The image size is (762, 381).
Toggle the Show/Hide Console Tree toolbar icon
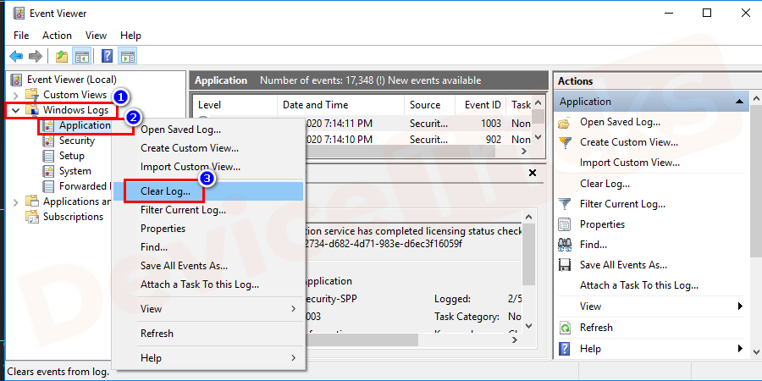pyautogui.click(x=81, y=57)
